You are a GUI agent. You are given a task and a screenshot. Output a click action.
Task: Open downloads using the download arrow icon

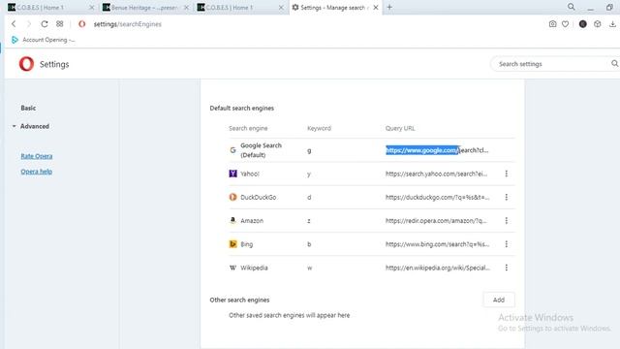pos(612,24)
